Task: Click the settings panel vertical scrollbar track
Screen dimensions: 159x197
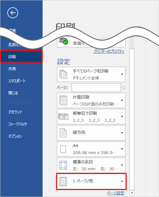Action: click(132, 119)
